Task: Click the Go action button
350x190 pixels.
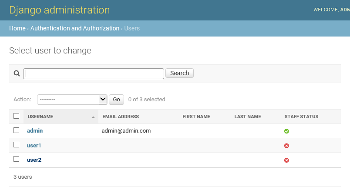Action: point(116,100)
